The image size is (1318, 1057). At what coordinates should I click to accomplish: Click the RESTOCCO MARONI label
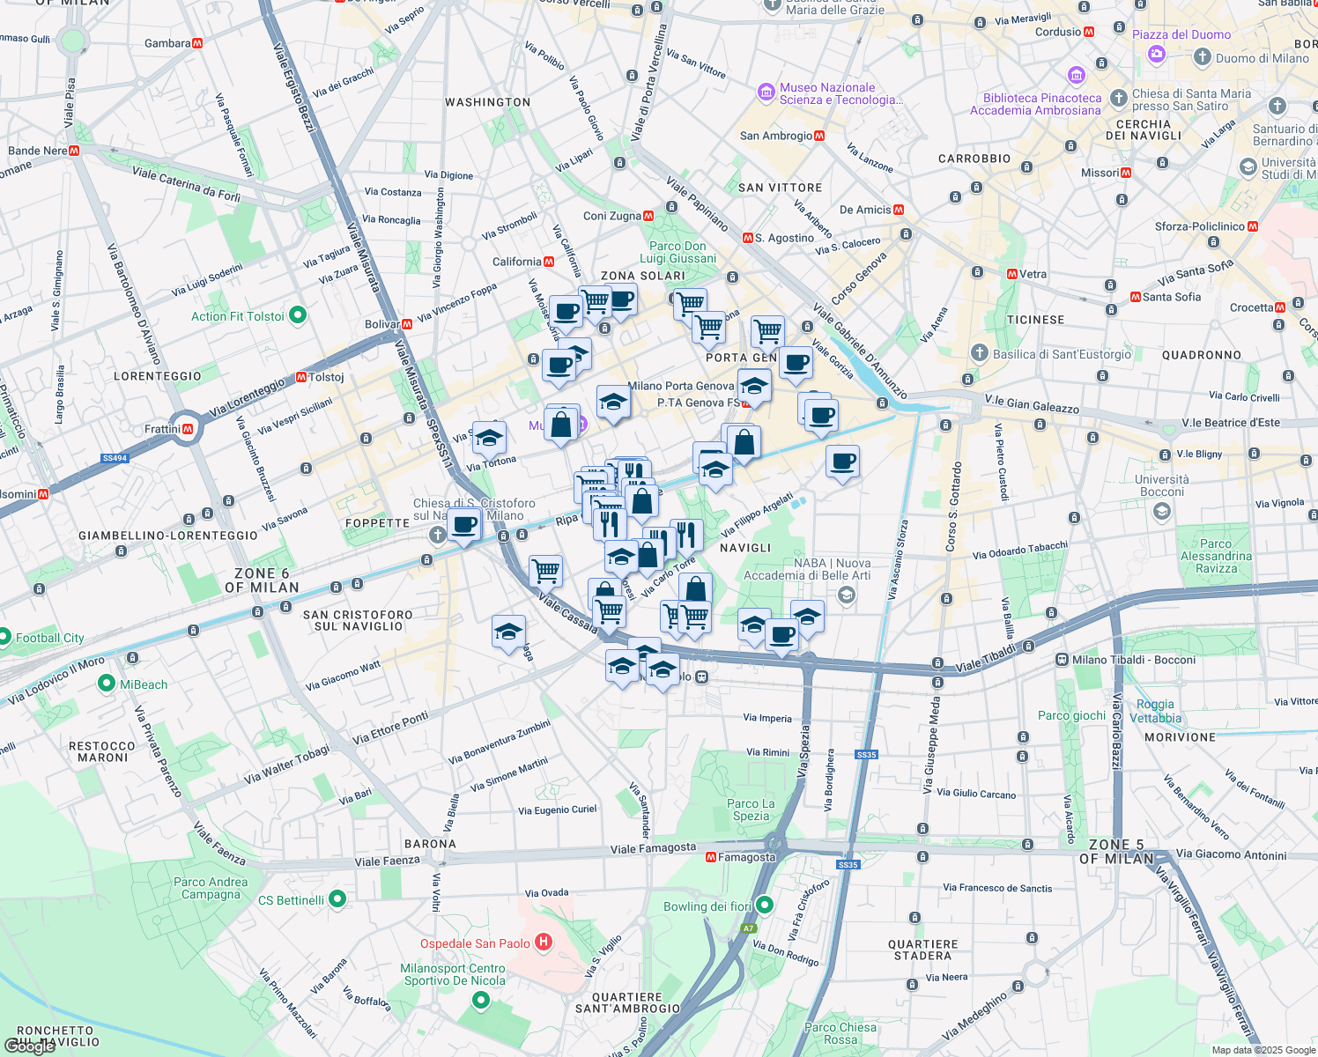click(103, 751)
